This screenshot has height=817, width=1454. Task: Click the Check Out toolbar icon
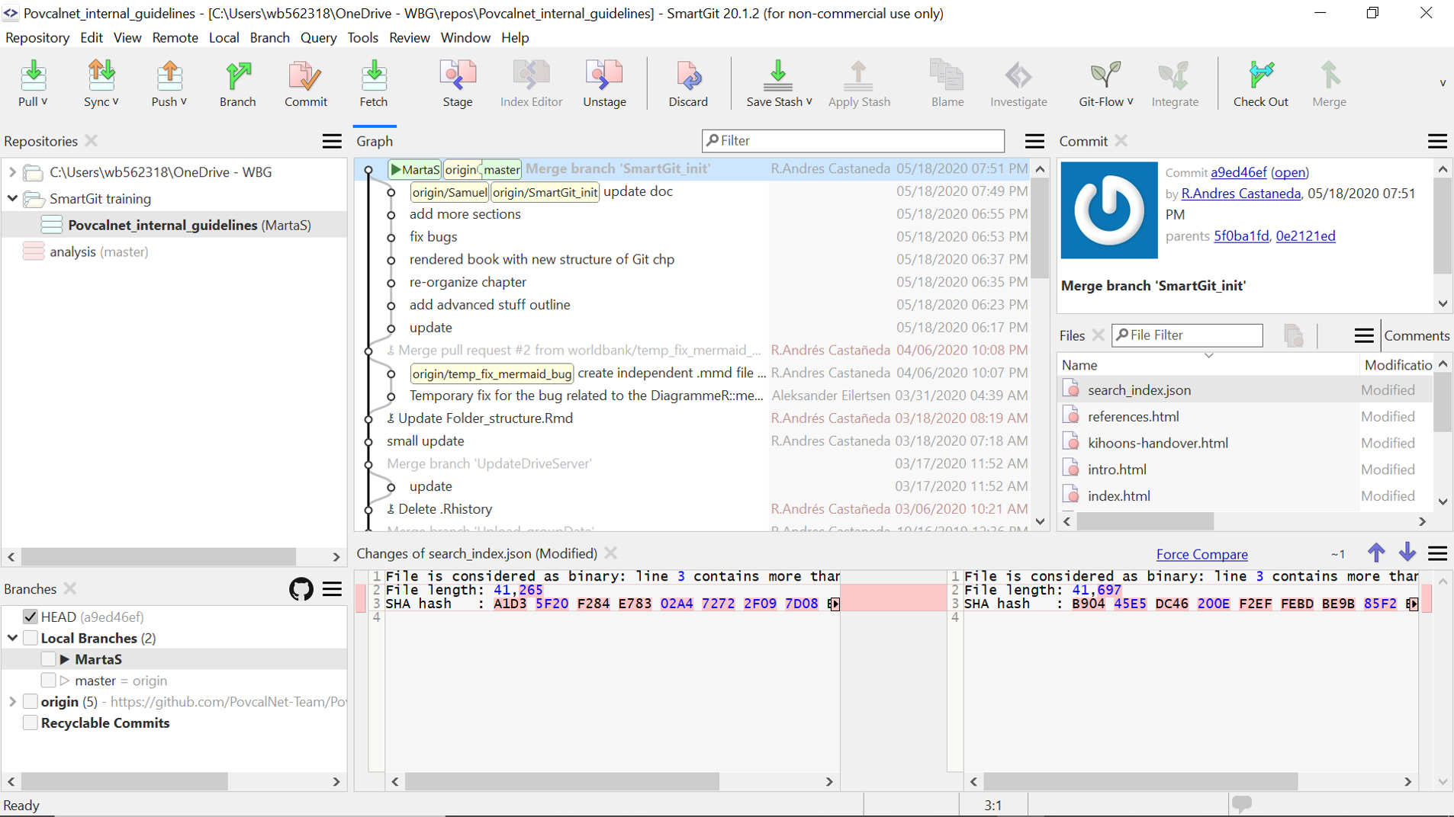click(x=1261, y=84)
